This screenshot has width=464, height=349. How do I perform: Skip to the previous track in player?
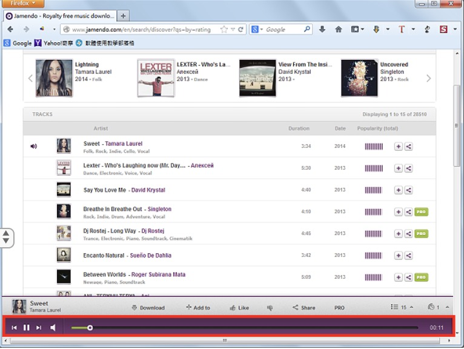point(14,327)
